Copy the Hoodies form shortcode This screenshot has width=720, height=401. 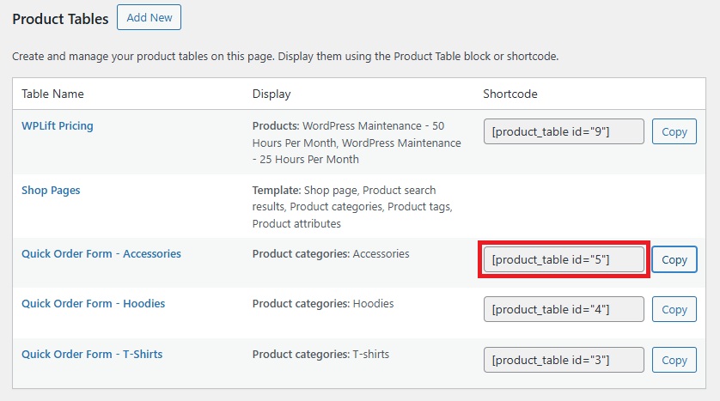pyautogui.click(x=674, y=310)
